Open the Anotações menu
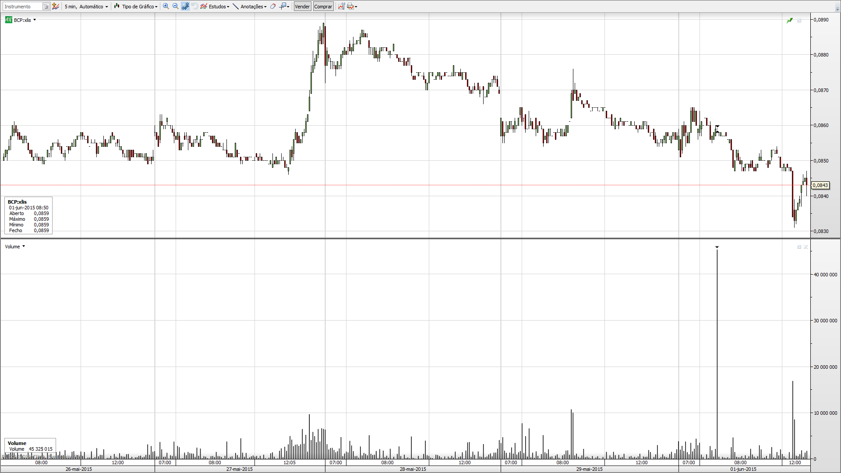The width and height of the screenshot is (841, 473). [250, 7]
